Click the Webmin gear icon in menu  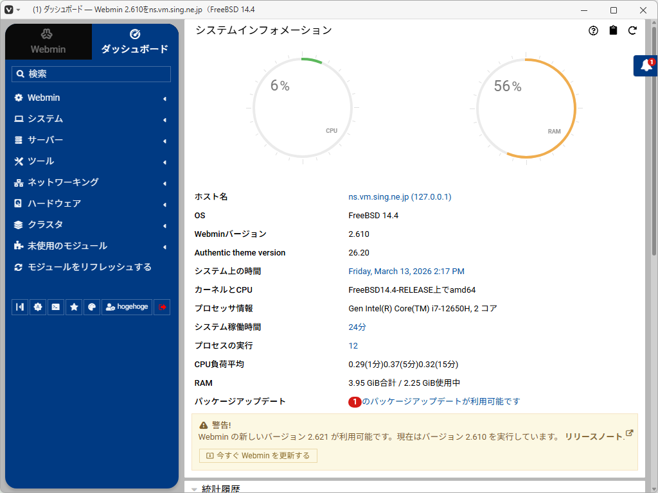pos(19,98)
